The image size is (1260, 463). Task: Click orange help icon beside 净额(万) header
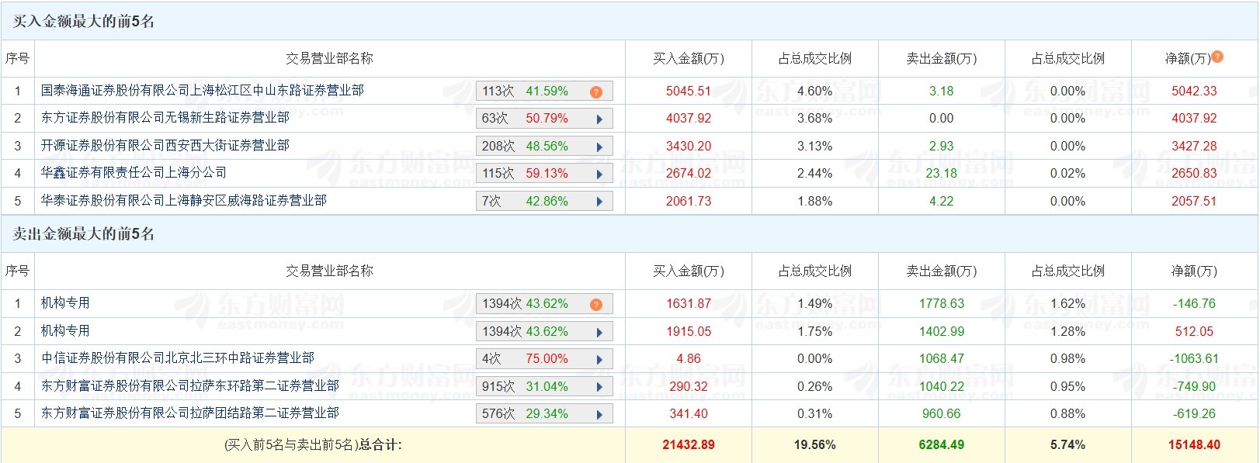pos(1217,57)
